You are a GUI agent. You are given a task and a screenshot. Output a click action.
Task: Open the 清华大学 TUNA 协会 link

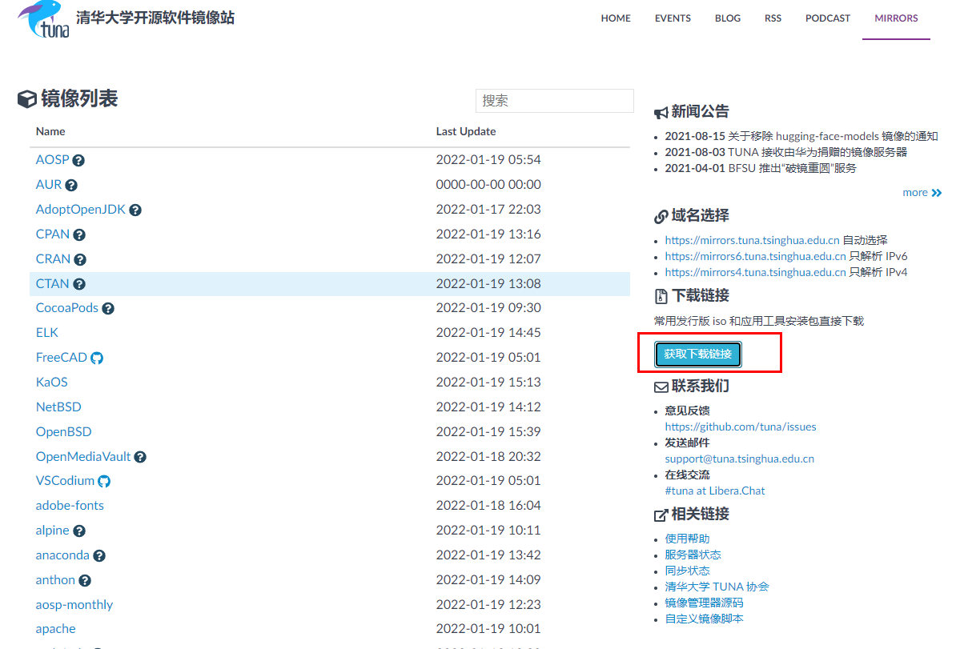(717, 587)
